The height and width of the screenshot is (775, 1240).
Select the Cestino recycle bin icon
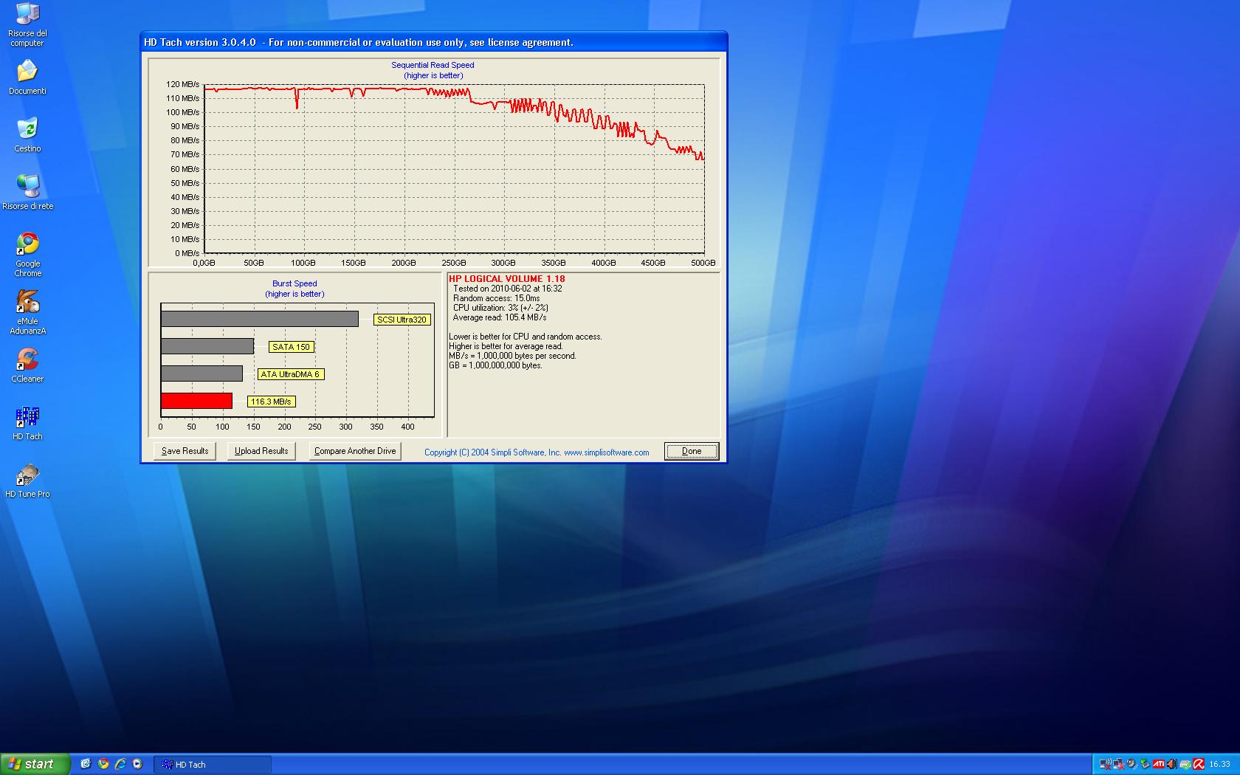[x=27, y=135]
